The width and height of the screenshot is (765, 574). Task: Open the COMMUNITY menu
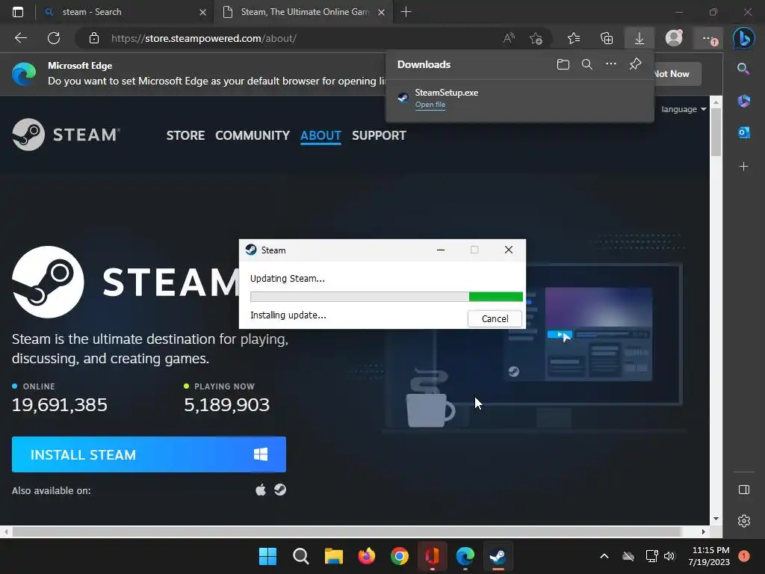253,135
